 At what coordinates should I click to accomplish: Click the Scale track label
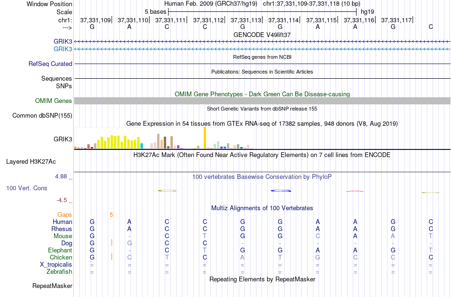coord(64,12)
